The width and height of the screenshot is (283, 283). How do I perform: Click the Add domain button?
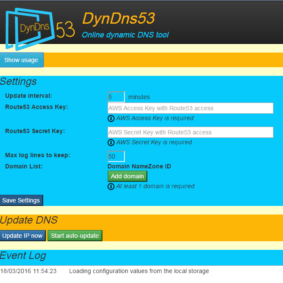click(127, 176)
